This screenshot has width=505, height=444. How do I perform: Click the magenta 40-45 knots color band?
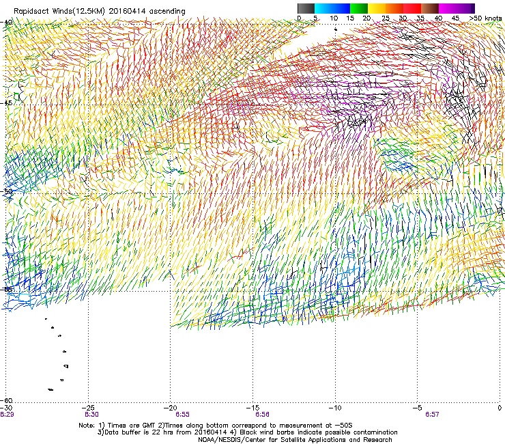(448, 8)
